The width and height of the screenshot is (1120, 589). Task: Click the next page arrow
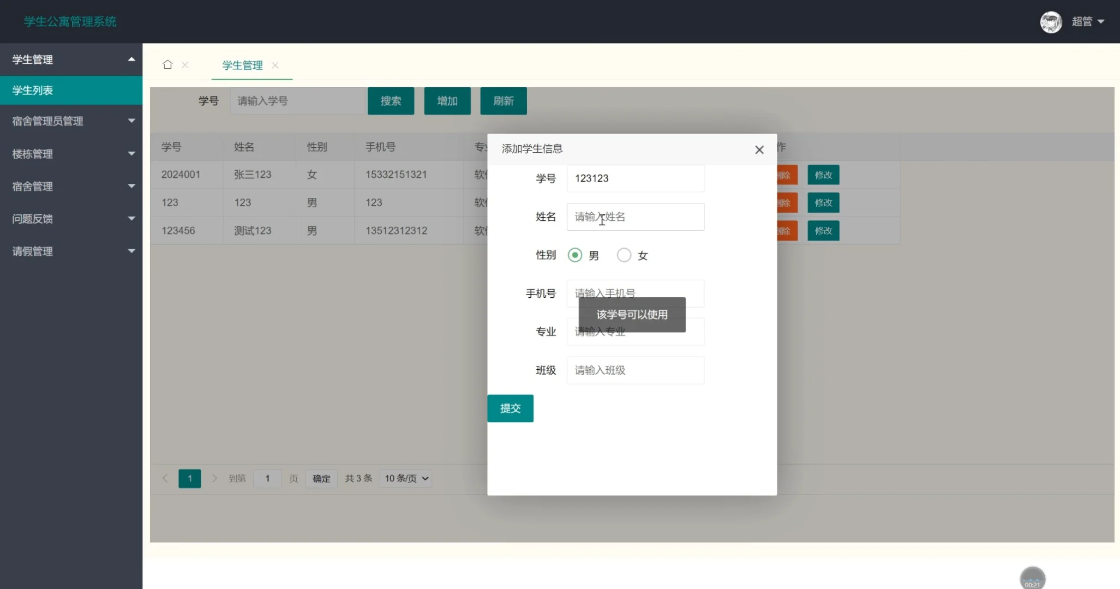[x=214, y=478]
